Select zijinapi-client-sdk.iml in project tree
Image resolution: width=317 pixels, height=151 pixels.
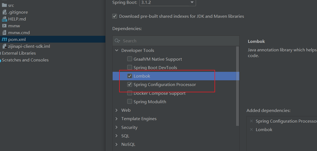click(29, 46)
